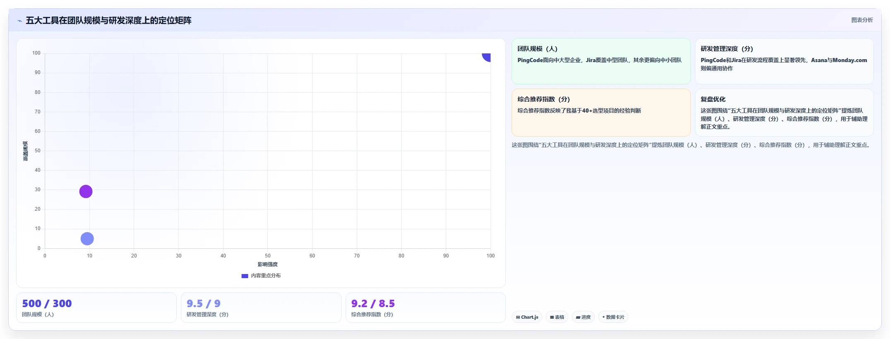Click the 9.5 / 9 R&D depth stat
Image resolution: width=890 pixels, height=339 pixels.
pos(203,303)
